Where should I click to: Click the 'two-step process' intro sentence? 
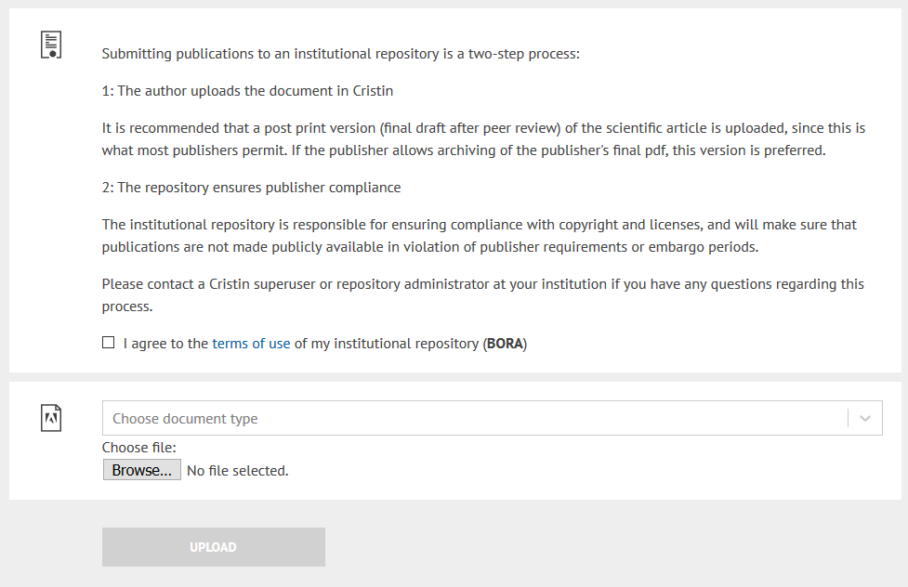pos(340,54)
